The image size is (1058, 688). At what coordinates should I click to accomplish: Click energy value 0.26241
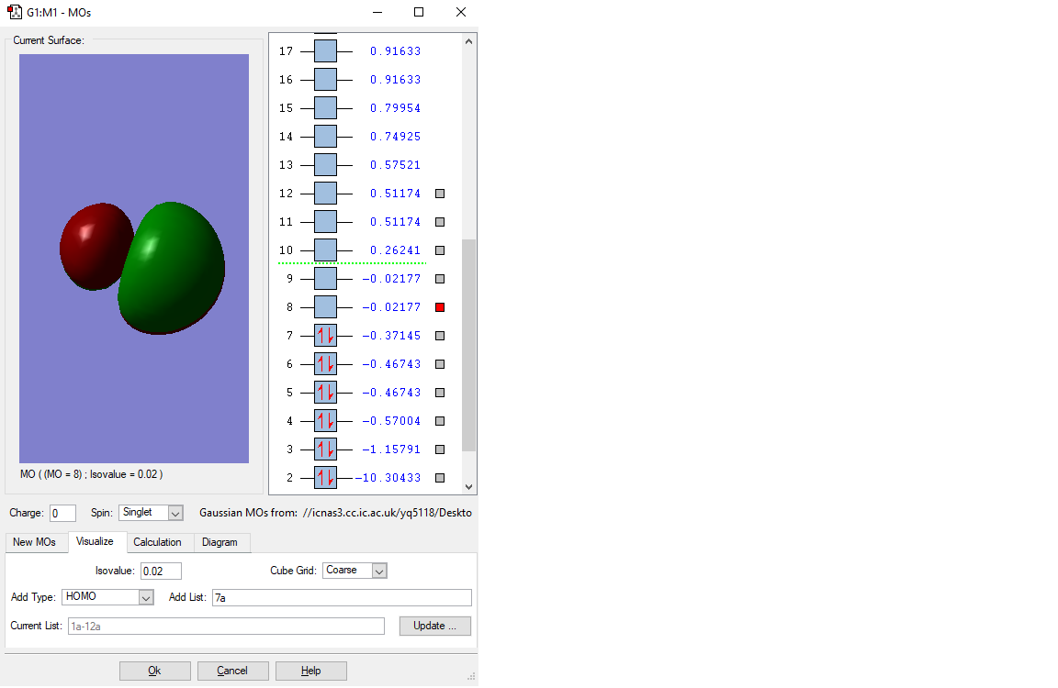(396, 250)
